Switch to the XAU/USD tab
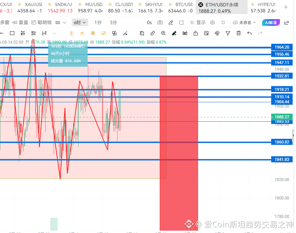This screenshot has height=233, width=296. tap(30, 7)
